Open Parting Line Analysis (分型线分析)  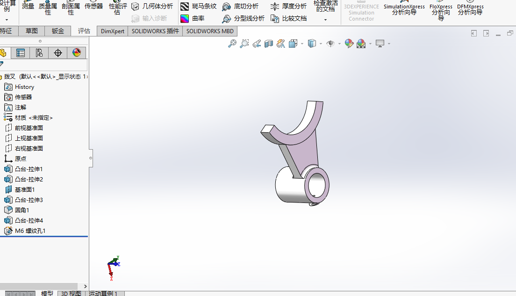(243, 18)
